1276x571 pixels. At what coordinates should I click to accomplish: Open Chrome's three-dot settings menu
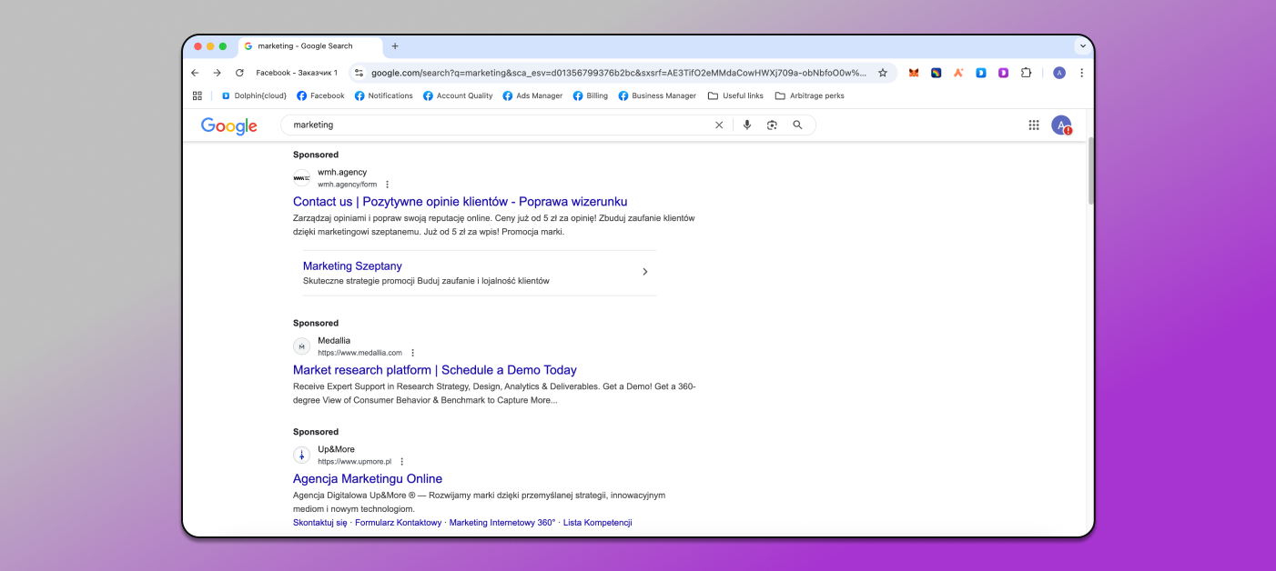point(1081,72)
